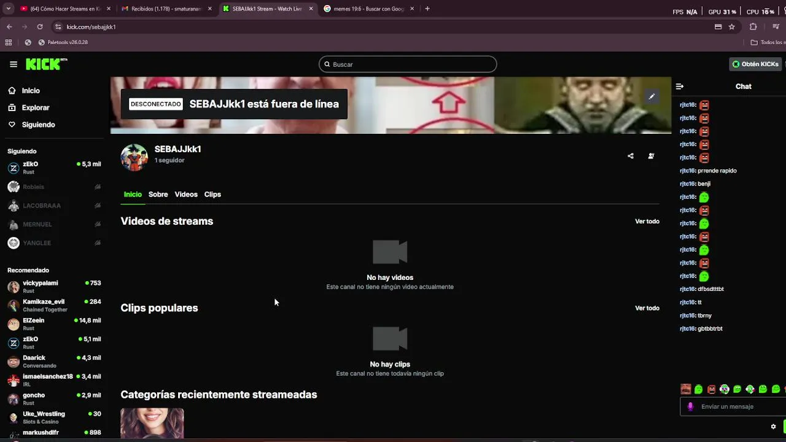Screen dimensions: 786x442
Task: Open Explorar in the left sidebar
Action: click(x=29, y=107)
